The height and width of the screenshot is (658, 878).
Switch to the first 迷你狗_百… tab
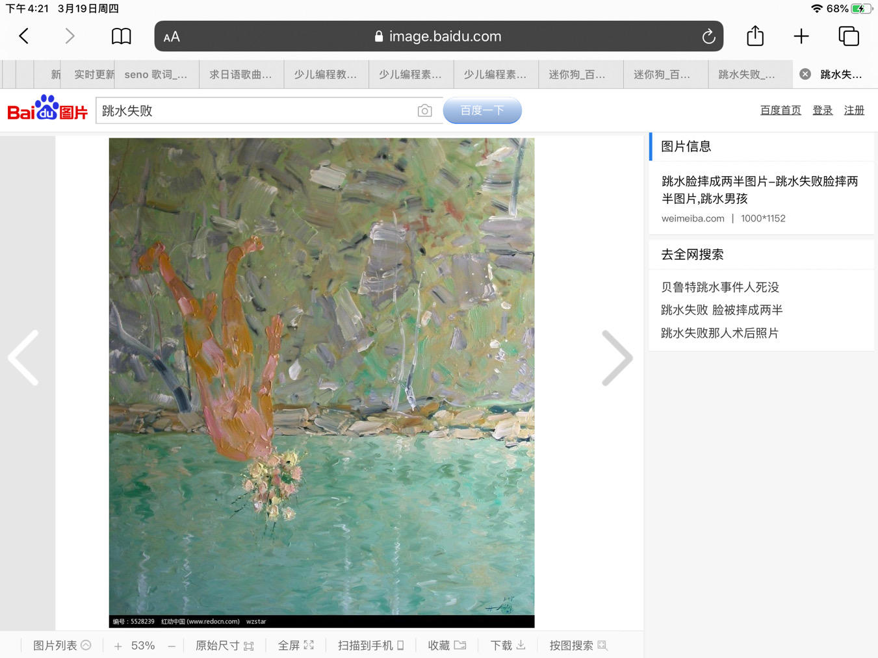pyautogui.click(x=581, y=74)
